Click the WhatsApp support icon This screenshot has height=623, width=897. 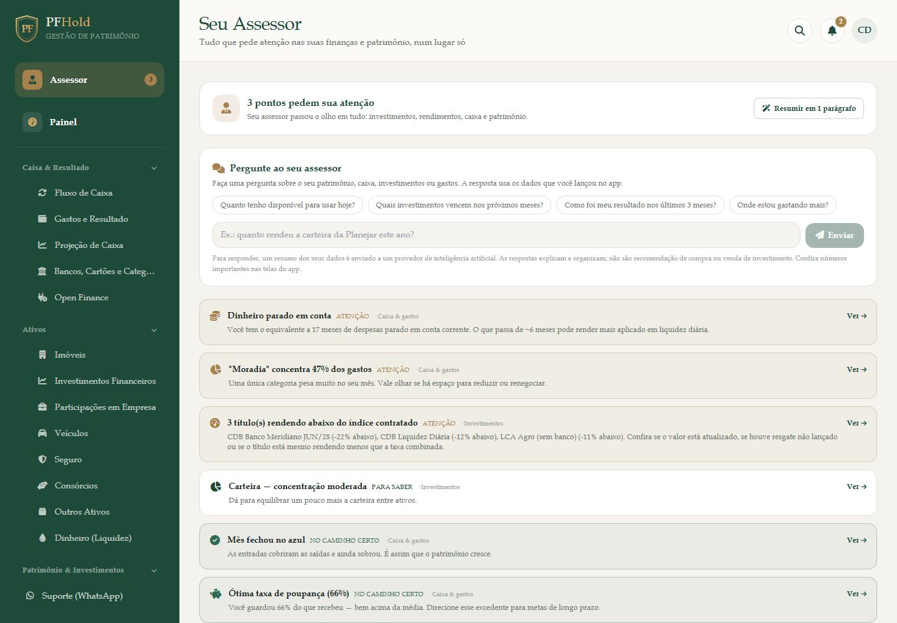click(x=30, y=596)
